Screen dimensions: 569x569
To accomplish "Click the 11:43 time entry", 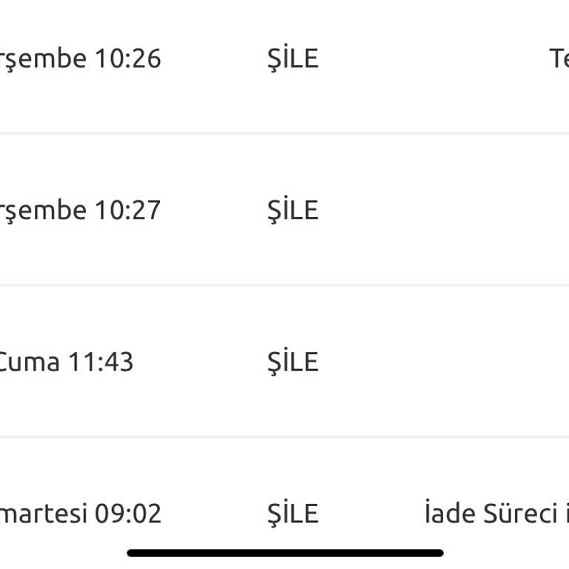I will pyautogui.click(x=101, y=362).
